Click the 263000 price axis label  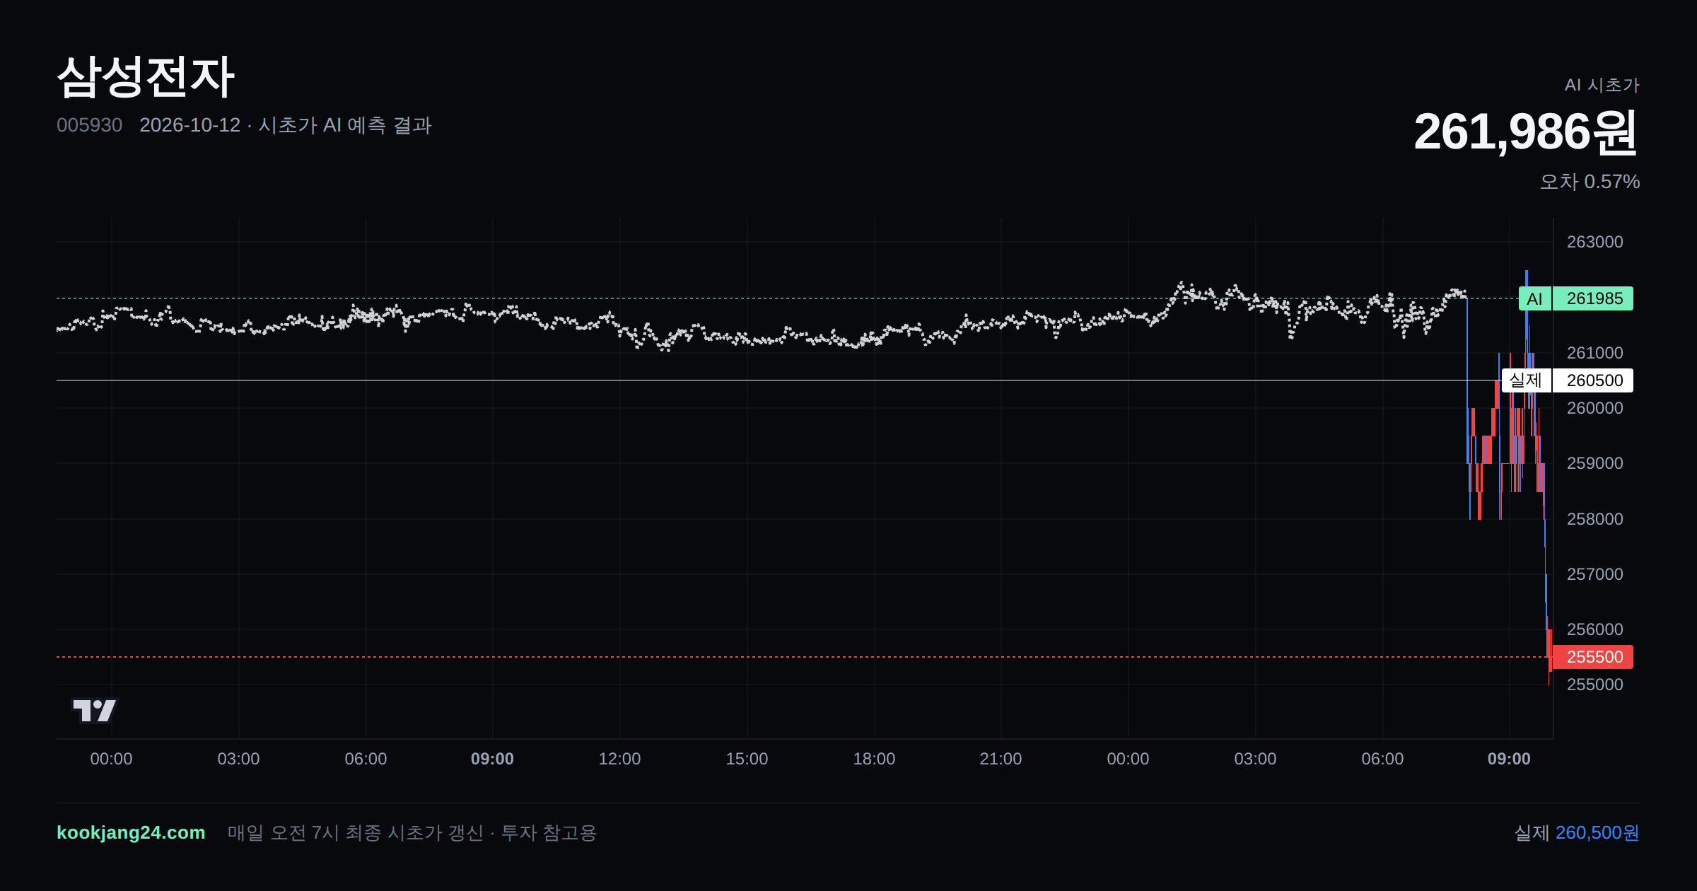coord(1594,242)
